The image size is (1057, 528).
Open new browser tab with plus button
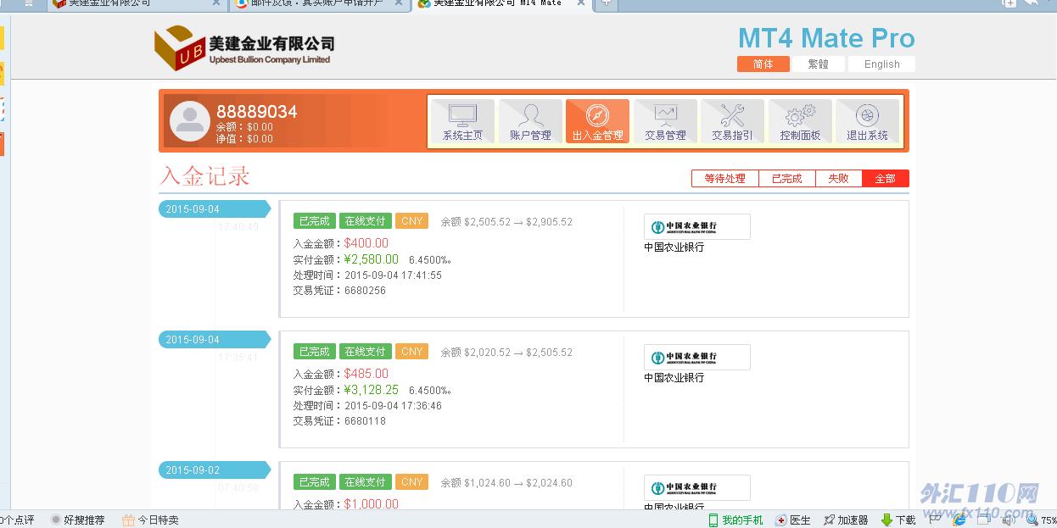[606, 3]
